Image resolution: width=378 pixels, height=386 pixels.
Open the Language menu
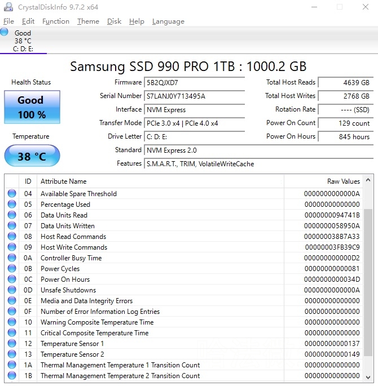pyautogui.click(x=168, y=21)
